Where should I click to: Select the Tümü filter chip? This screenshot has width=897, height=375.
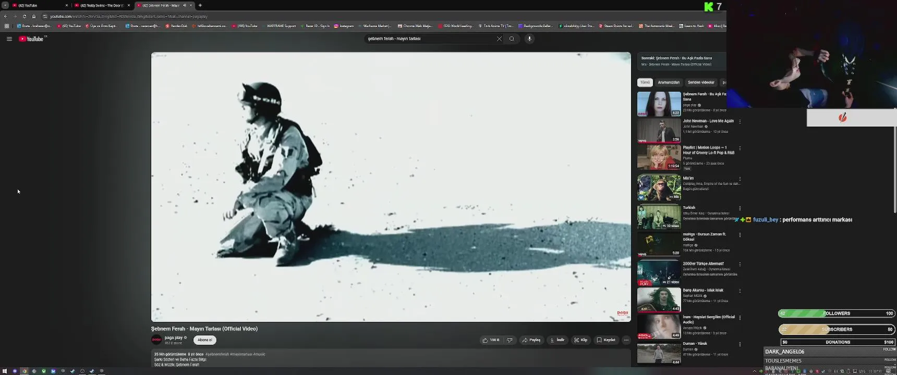645,82
